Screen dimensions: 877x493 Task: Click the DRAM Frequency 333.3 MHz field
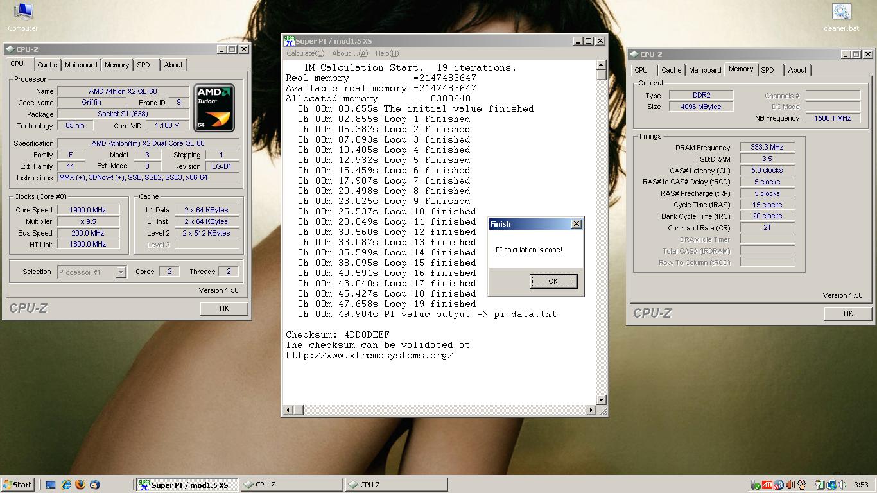click(767, 148)
